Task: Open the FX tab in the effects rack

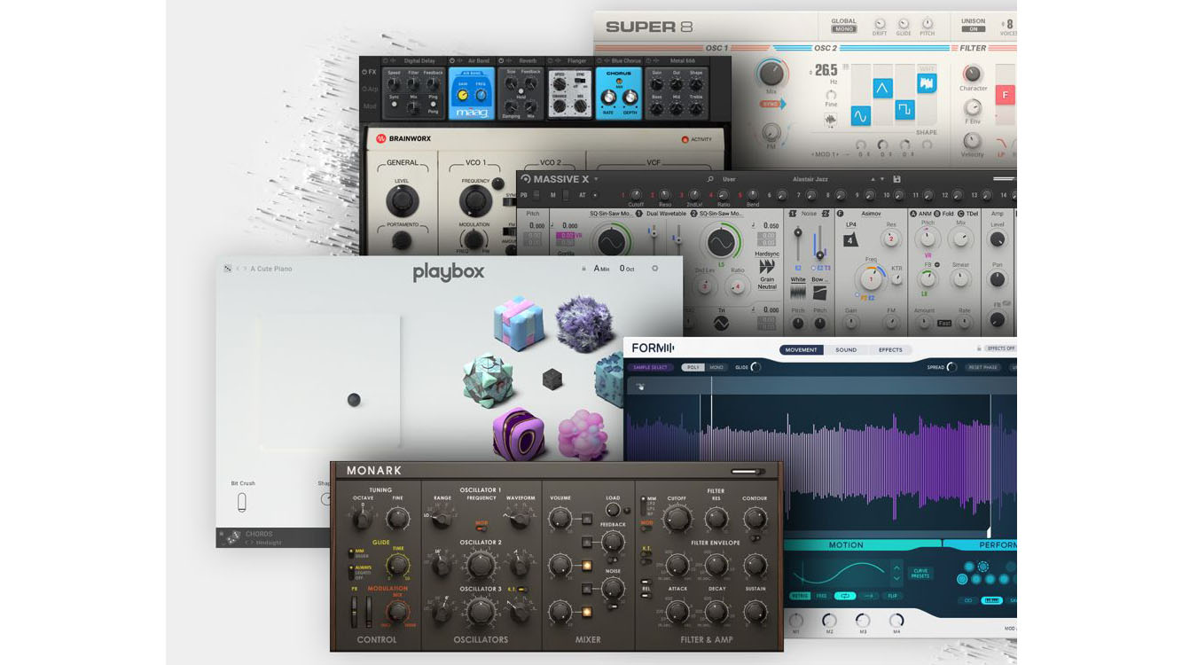Action: [369, 72]
